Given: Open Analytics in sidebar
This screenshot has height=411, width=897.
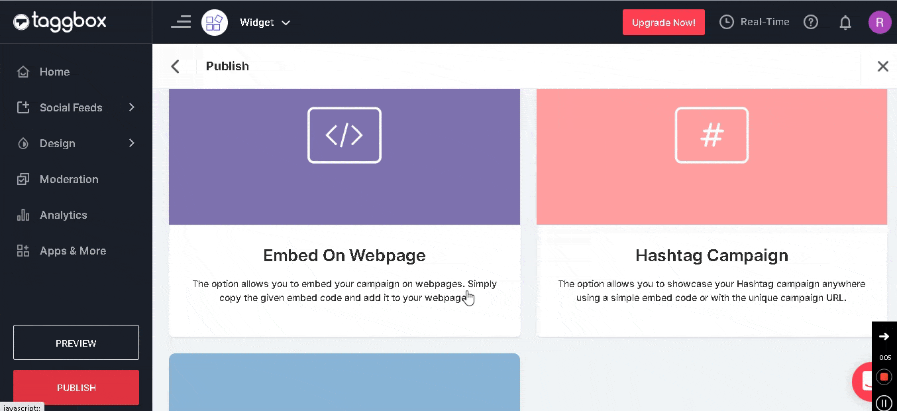Looking at the screenshot, I should pyautogui.click(x=64, y=215).
